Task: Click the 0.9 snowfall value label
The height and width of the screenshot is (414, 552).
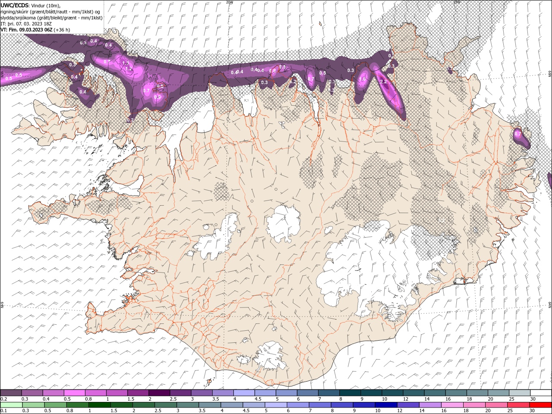Action: [x=157, y=97]
